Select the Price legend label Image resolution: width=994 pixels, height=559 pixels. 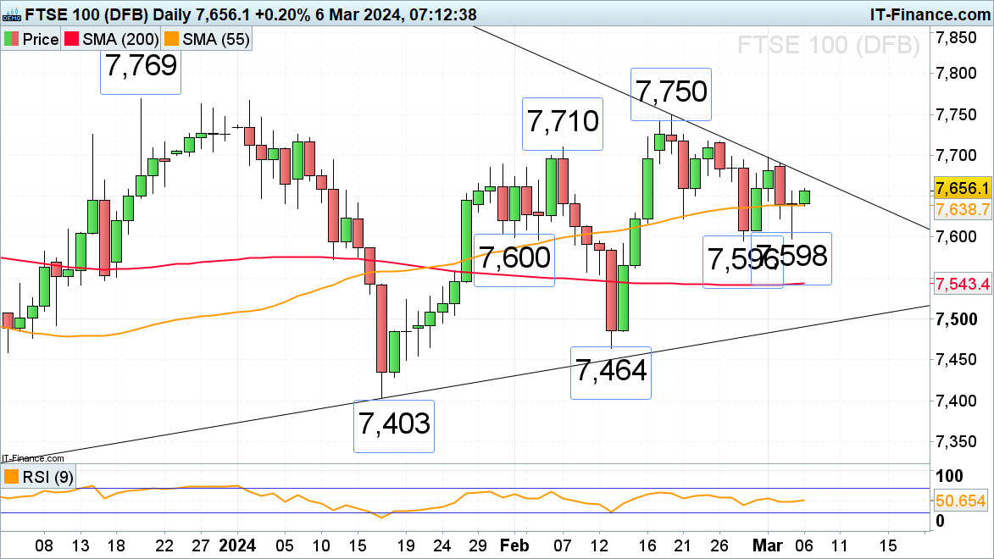41,39
